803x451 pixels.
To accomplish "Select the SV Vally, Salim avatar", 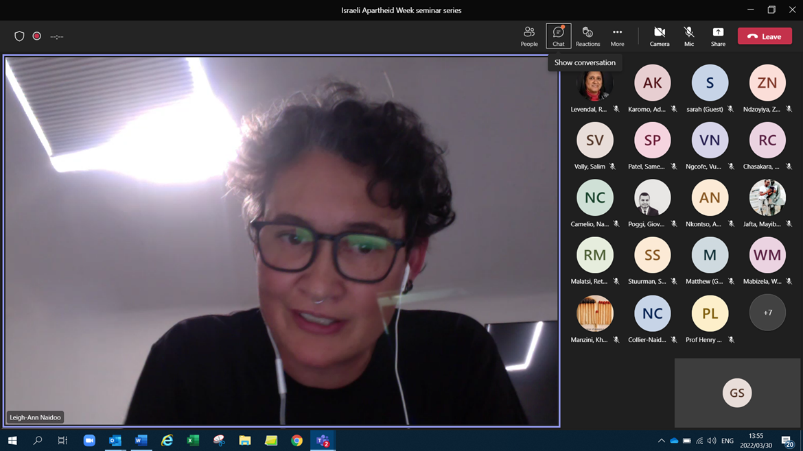I will pyautogui.click(x=594, y=140).
